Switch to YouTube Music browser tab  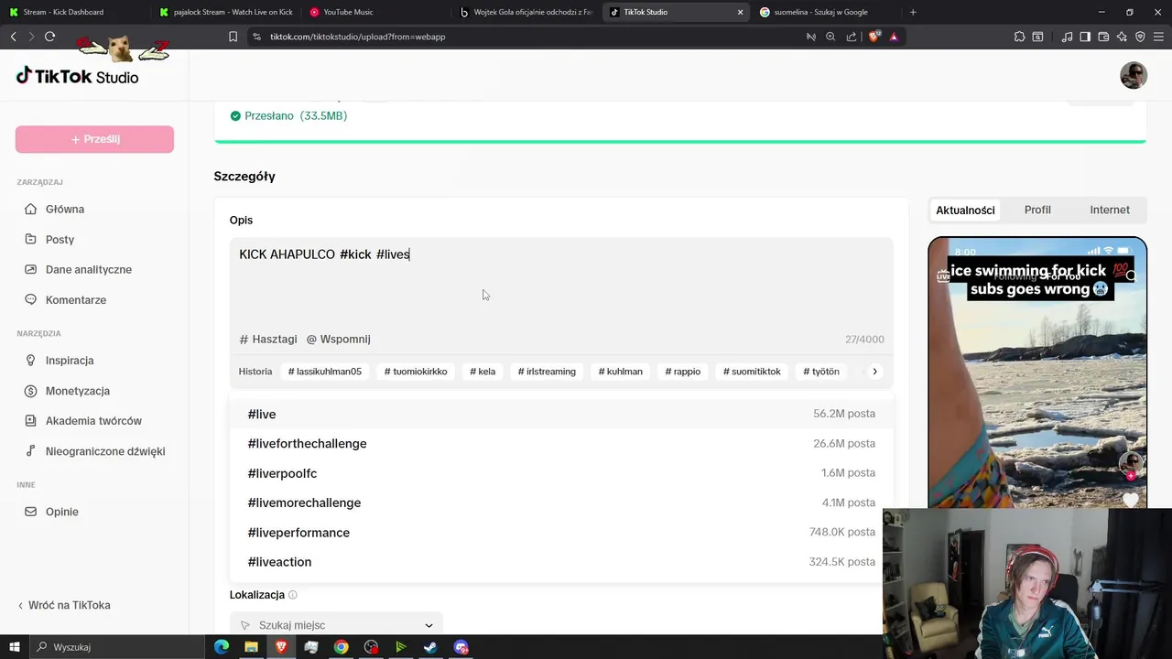click(375, 12)
